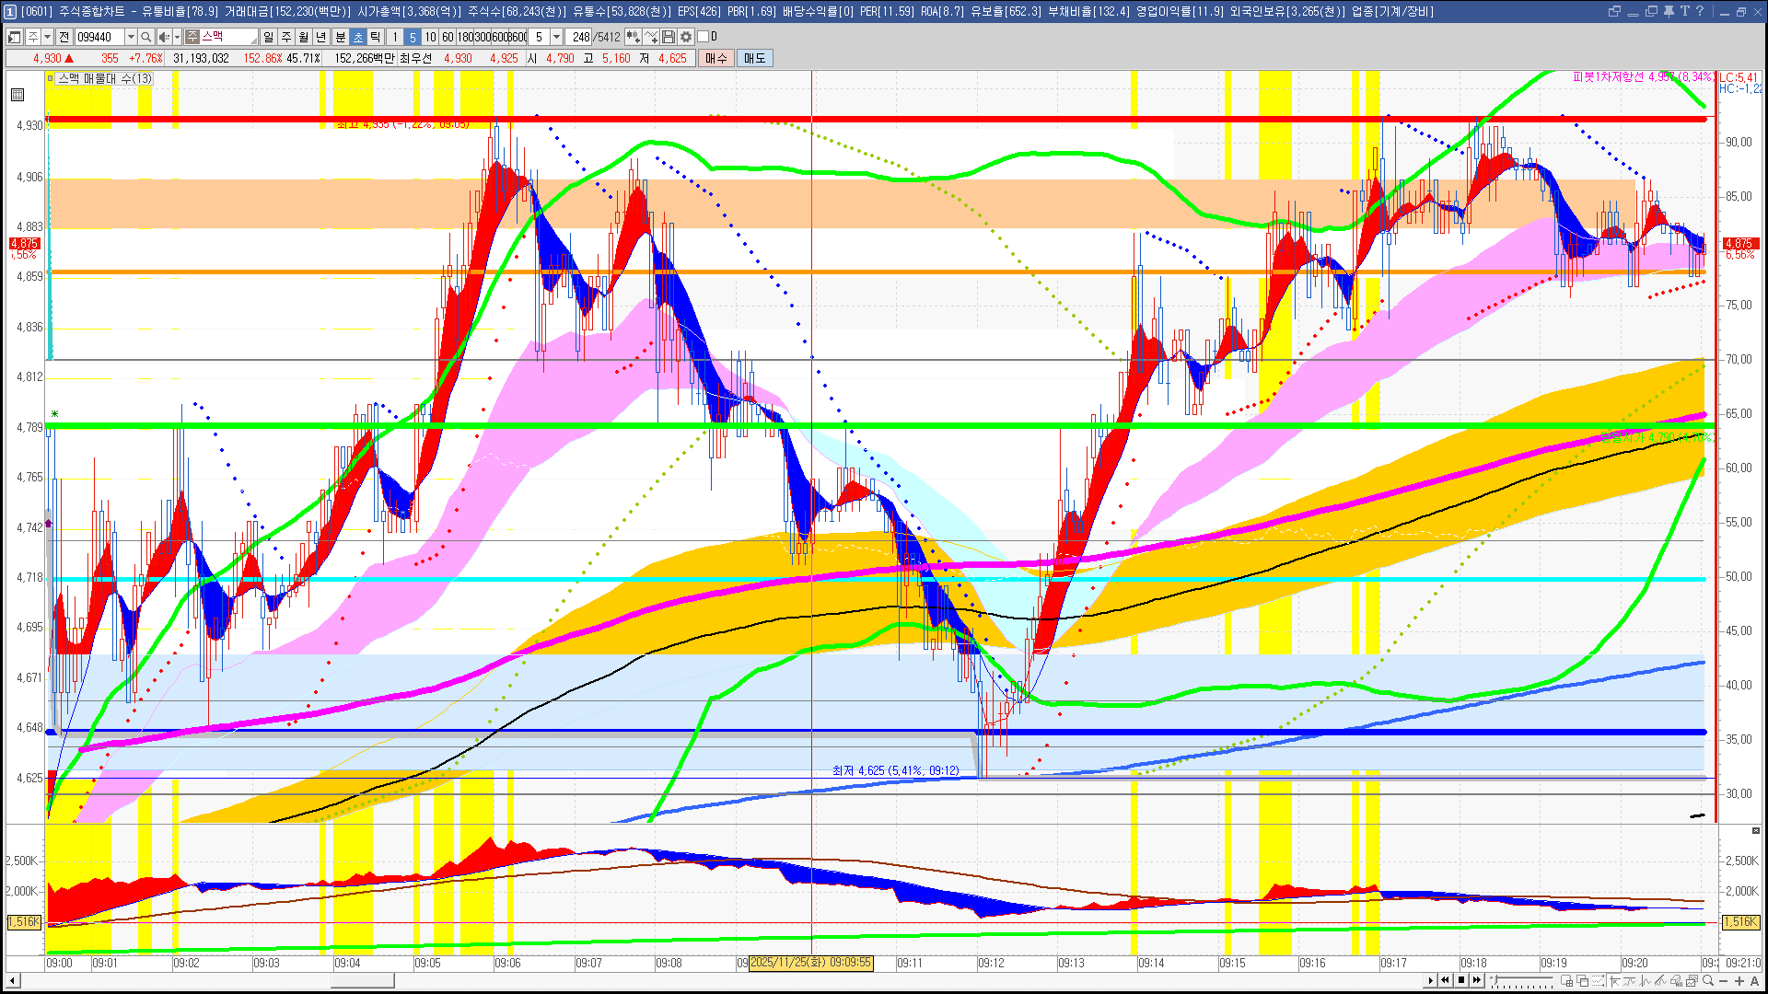
Task: Open chart settings gear icon
Action: point(685,37)
